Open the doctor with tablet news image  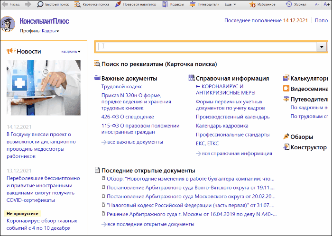(x=44, y=88)
